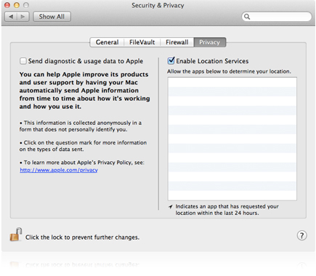Focus the preferences search field
316x276 pixels.
pos(277,17)
